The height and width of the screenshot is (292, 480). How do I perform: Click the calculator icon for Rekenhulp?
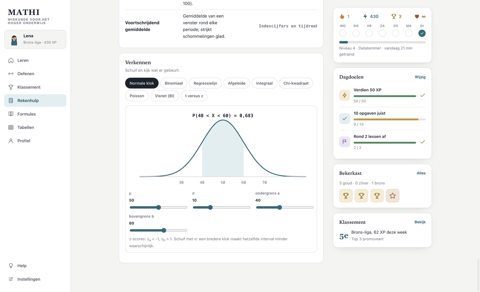pos(11,101)
